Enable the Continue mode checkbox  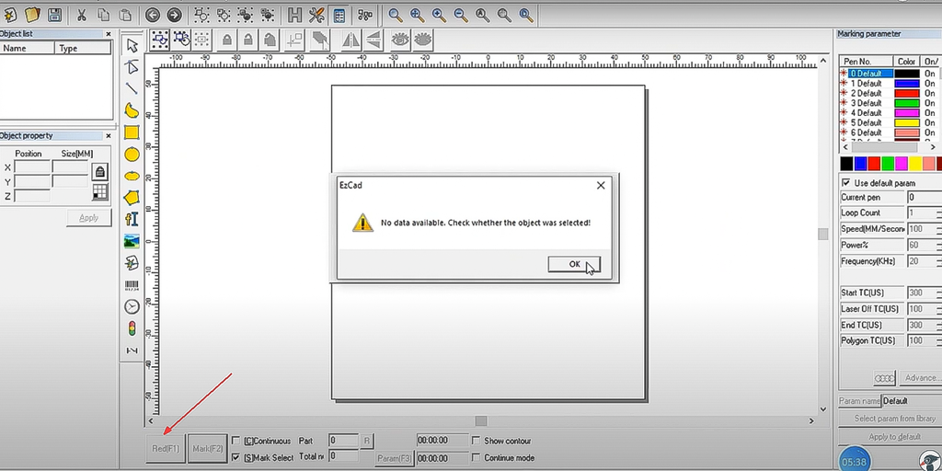pos(477,458)
